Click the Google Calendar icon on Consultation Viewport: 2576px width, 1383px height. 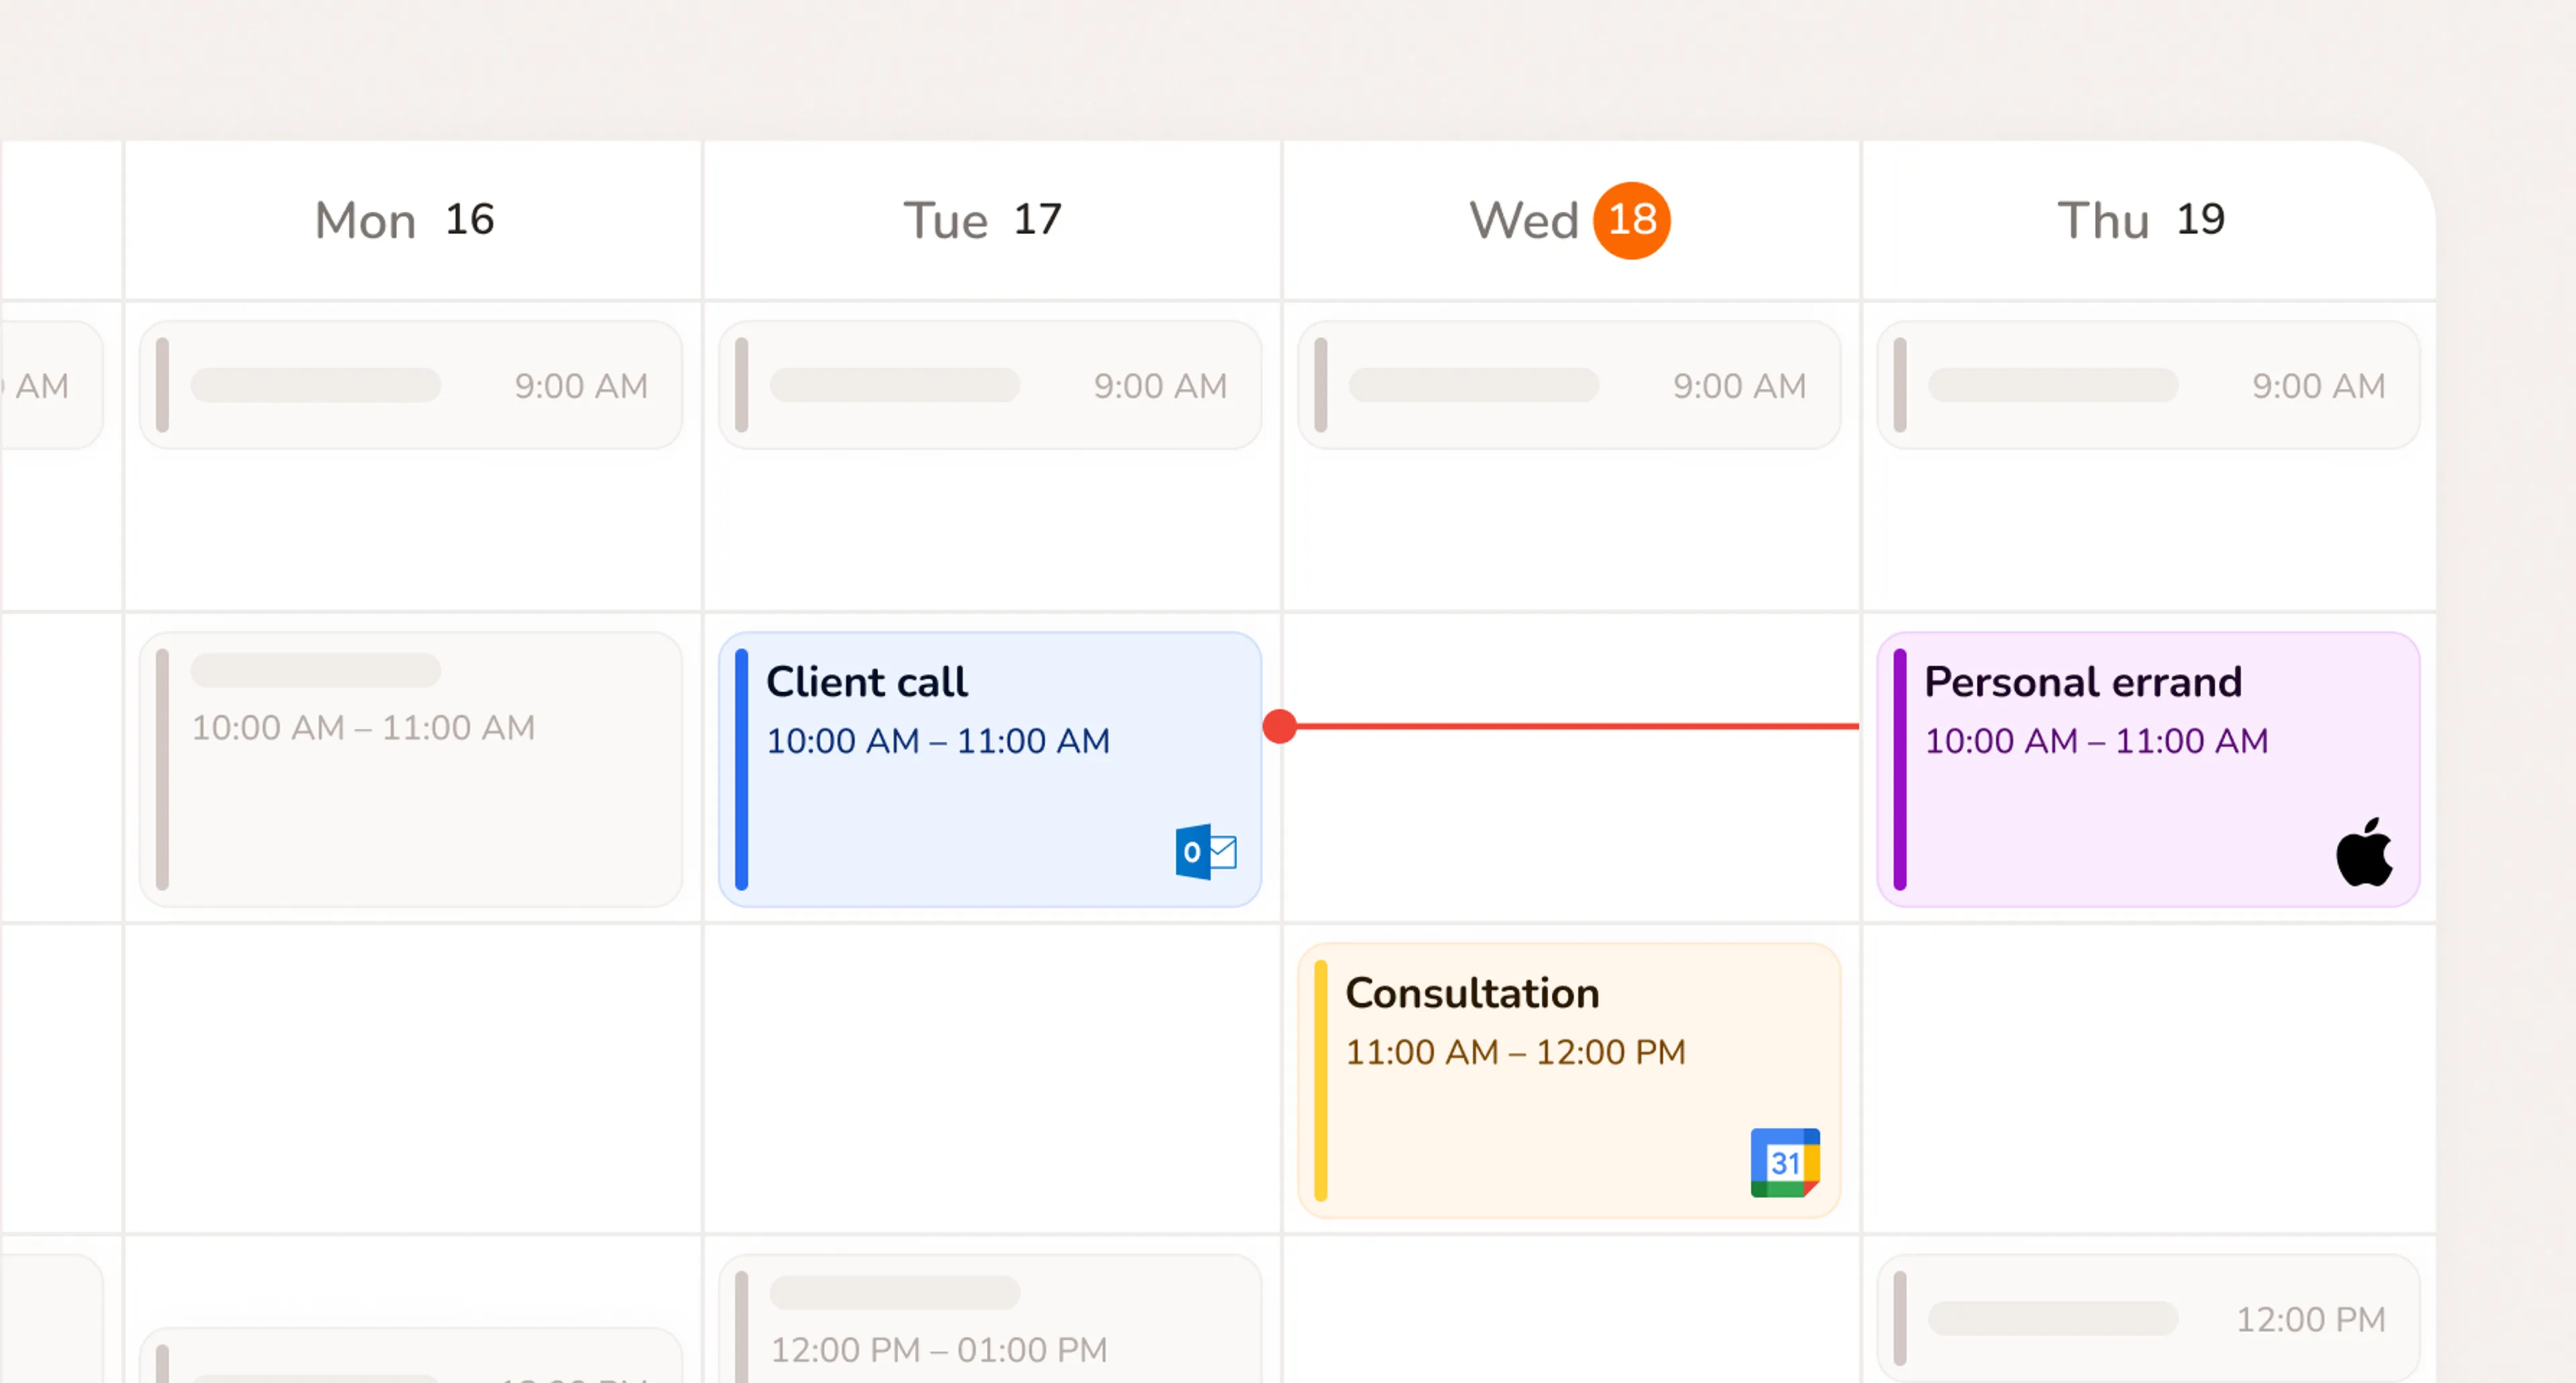1785,1162
